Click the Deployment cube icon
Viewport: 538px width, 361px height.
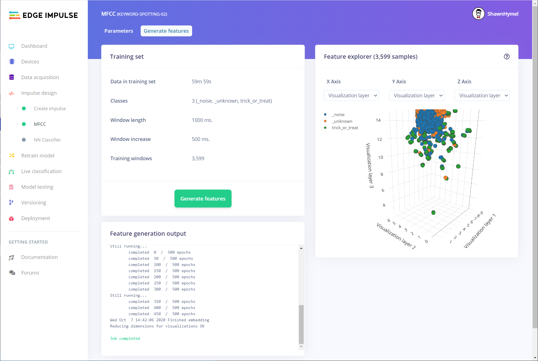point(11,218)
